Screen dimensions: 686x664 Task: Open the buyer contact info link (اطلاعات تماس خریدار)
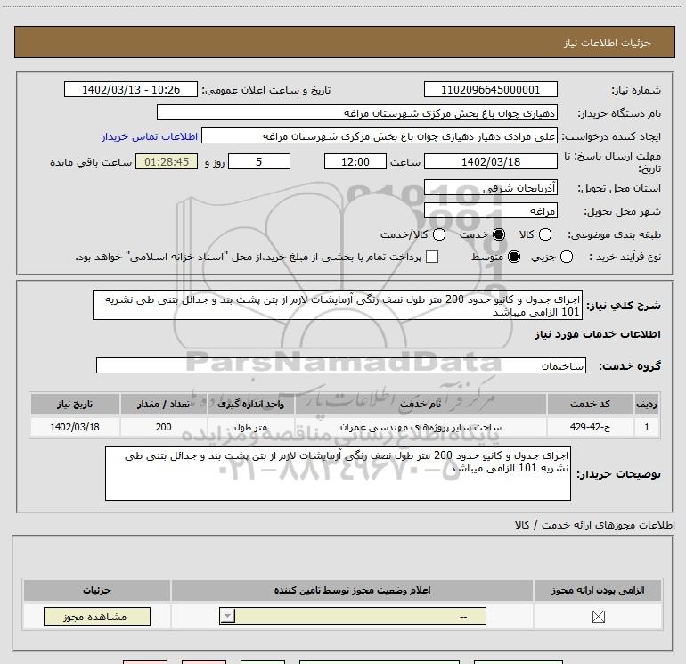click(150, 136)
